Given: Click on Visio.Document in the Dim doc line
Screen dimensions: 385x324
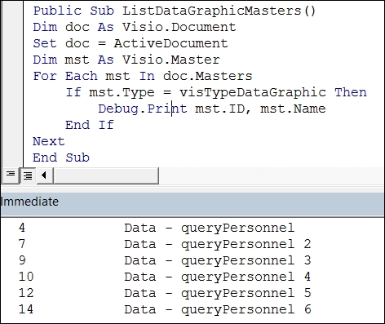Looking at the screenshot, I should 179,27.
